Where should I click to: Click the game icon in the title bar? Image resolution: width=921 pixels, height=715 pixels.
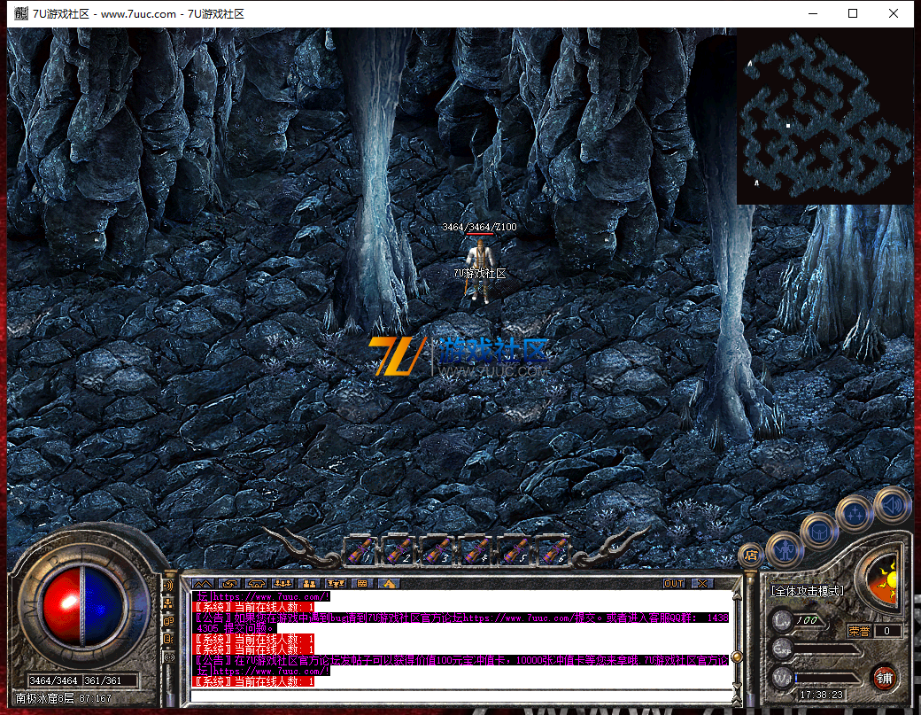21,13
